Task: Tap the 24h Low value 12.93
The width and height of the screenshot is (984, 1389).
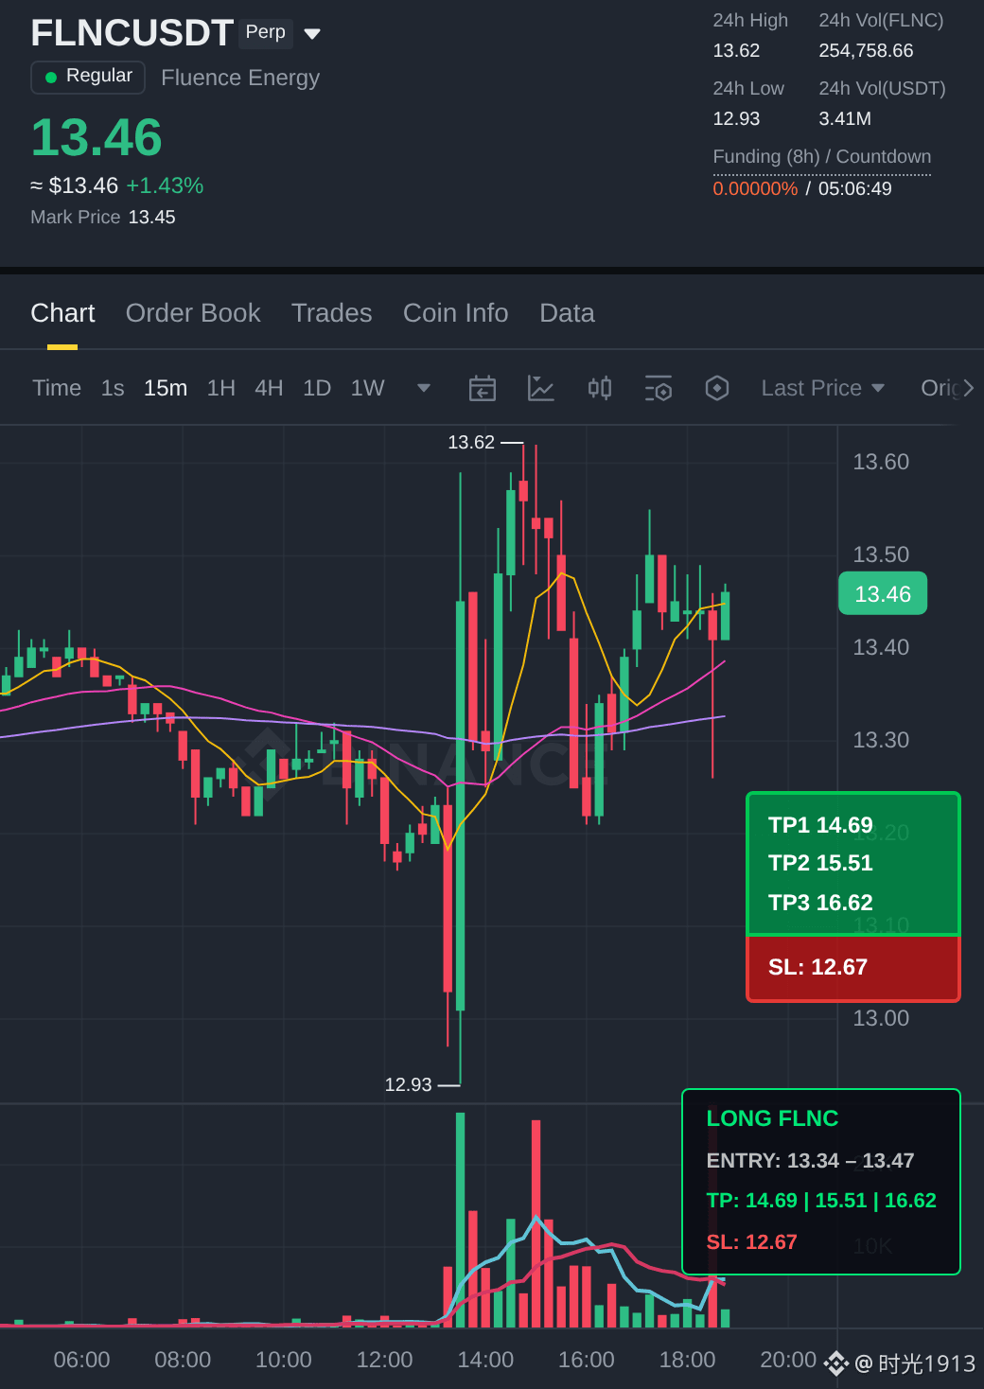Action: [736, 119]
